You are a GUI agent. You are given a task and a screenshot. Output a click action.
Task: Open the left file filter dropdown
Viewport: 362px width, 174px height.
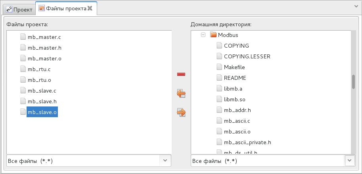(x=165, y=160)
